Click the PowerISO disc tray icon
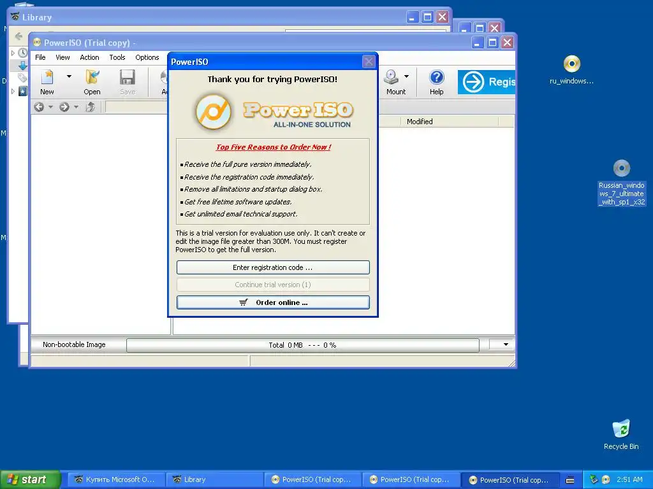Image resolution: width=653 pixels, height=489 pixels. [x=606, y=479]
